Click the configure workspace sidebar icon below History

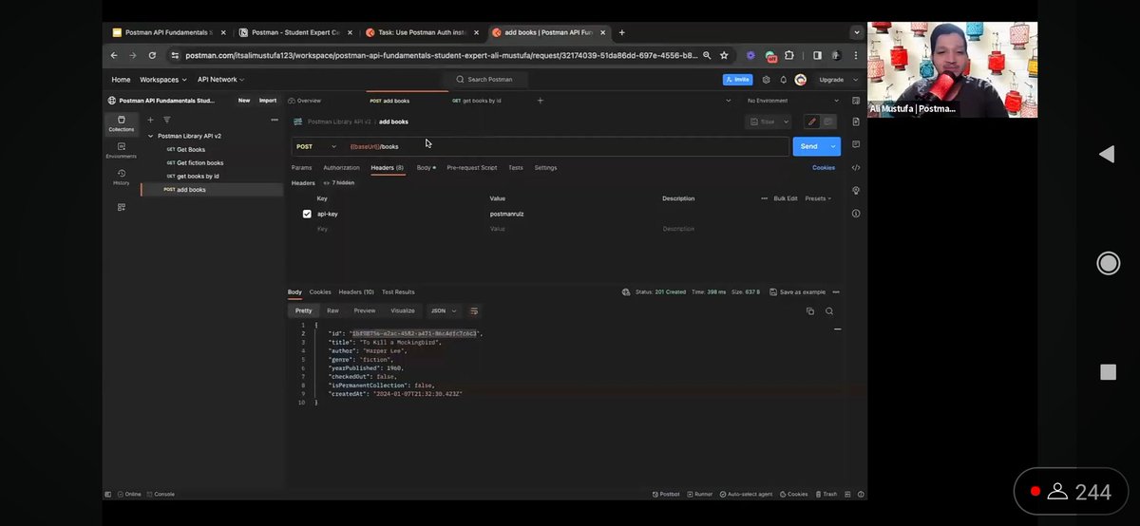click(x=122, y=207)
